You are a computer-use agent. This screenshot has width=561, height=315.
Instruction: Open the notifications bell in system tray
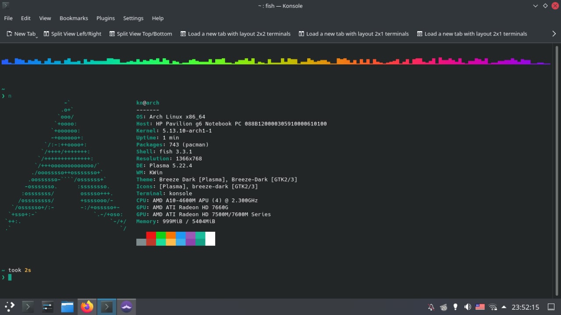[x=431, y=307]
